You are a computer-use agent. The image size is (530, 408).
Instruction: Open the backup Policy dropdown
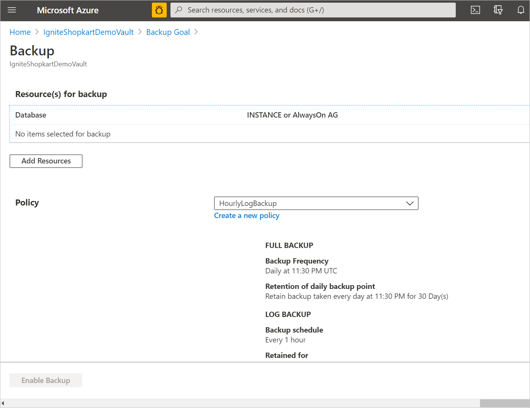click(x=316, y=203)
